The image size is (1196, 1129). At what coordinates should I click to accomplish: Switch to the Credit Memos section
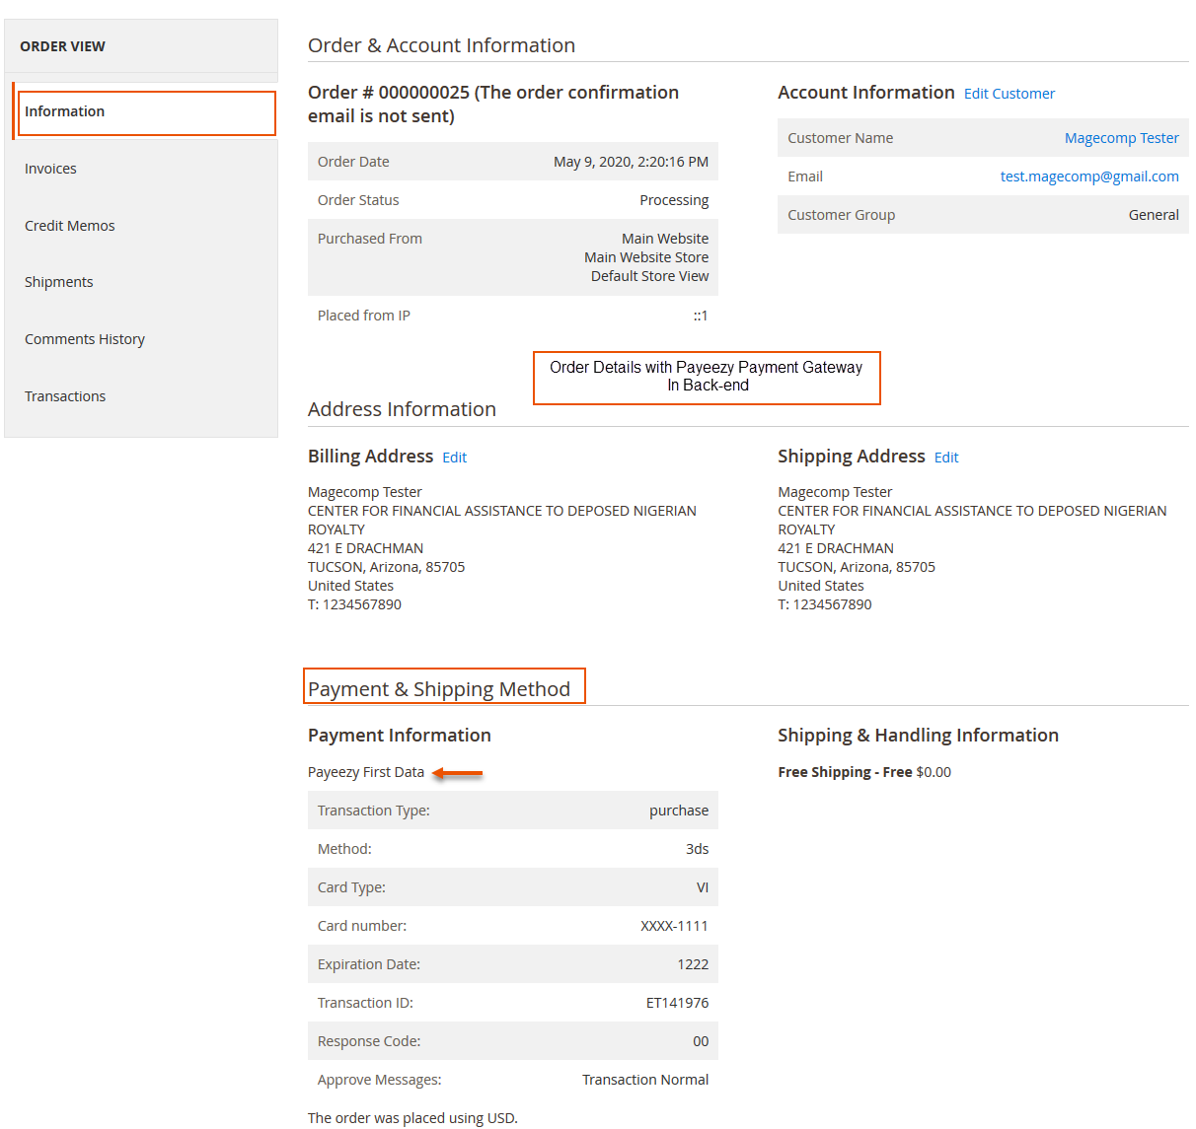pos(69,225)
